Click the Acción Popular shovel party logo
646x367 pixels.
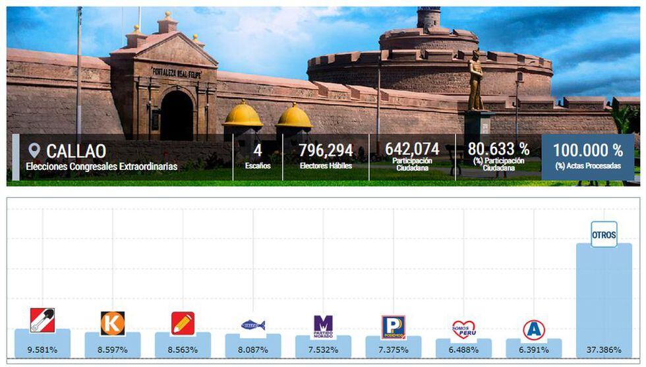click(42, 320)
